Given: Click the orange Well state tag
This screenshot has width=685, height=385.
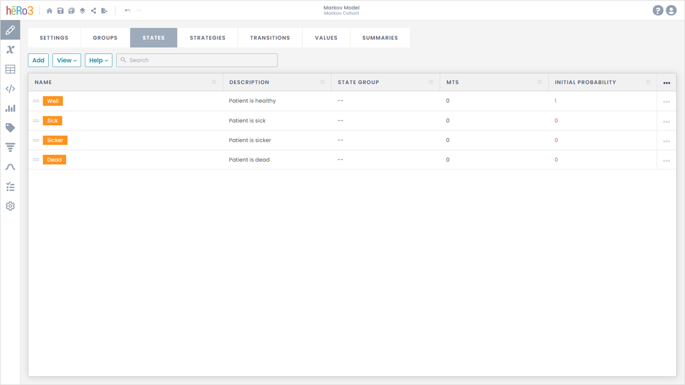Looking at the screenshot, I should point(53,101).
